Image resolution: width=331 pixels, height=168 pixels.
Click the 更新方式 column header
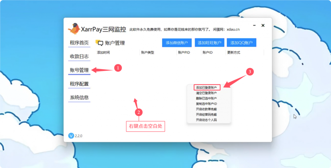click(x=233, y=53)
